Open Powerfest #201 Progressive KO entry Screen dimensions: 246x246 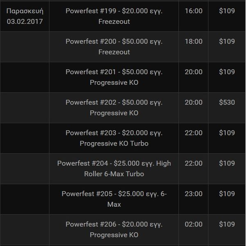pyautogui.click(x=114, y=77)
